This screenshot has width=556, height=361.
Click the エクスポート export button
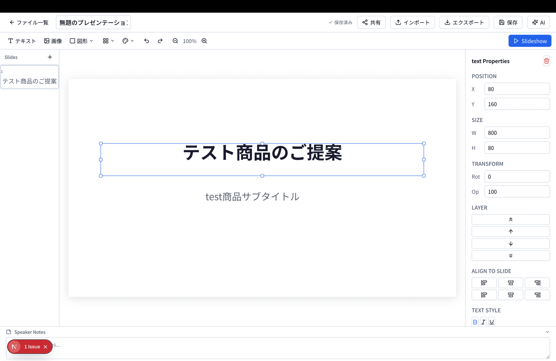point(464,22)
